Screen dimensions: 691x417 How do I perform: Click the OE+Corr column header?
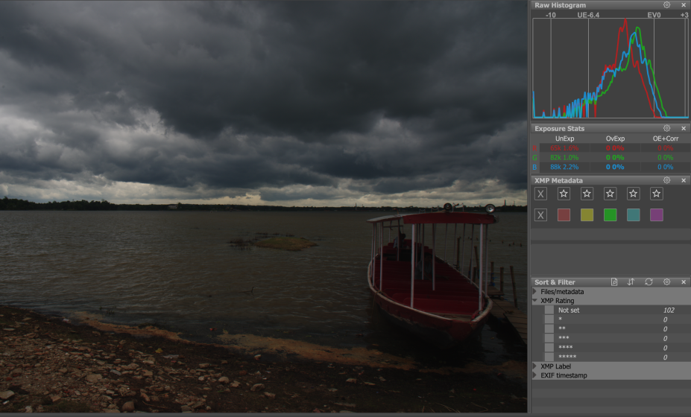[x=666, y=139]
